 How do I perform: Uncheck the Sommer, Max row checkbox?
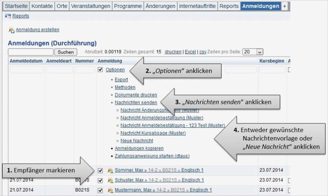100,170
